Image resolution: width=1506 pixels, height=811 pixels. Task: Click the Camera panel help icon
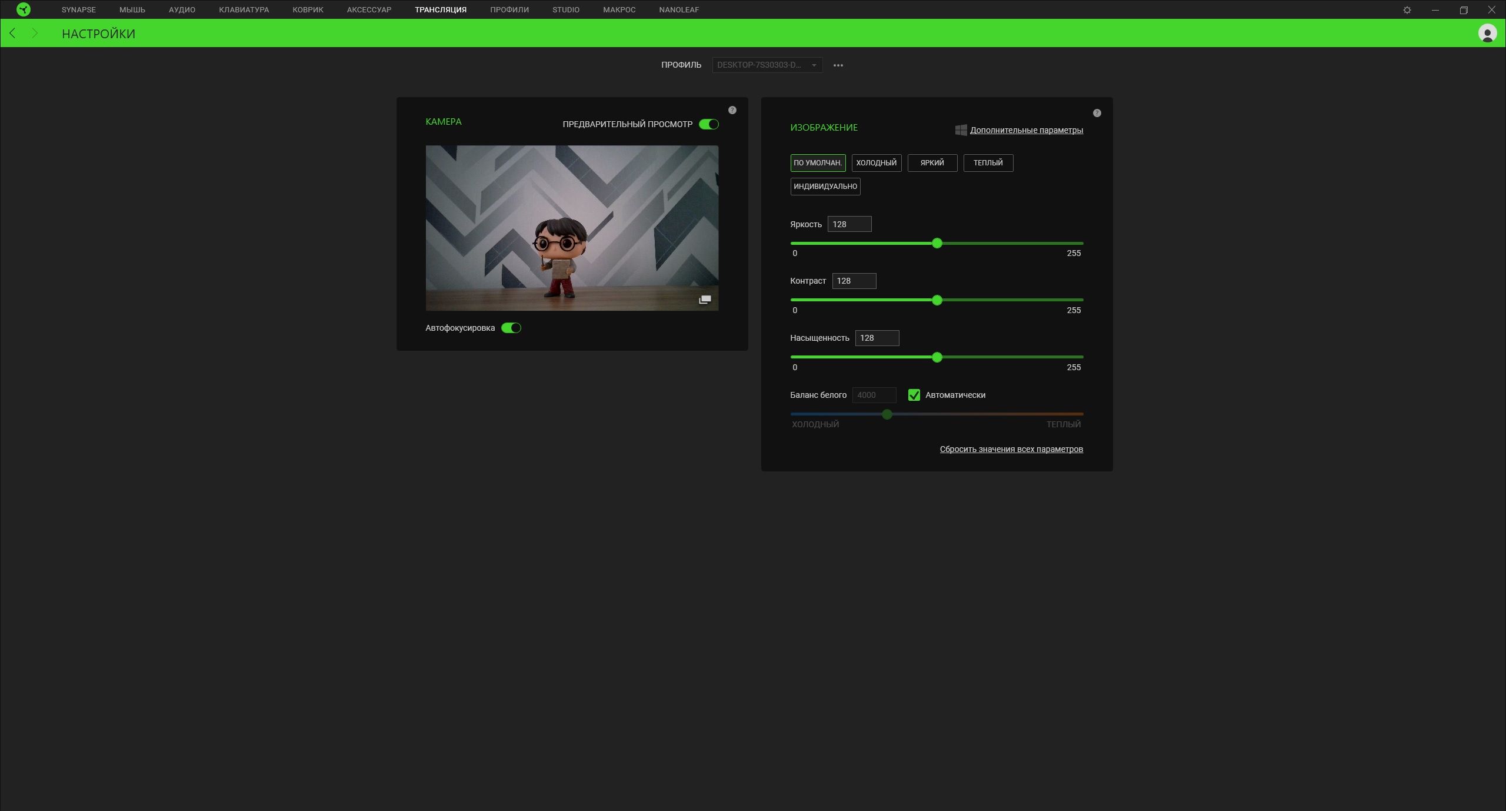click(x=732, y=110)
